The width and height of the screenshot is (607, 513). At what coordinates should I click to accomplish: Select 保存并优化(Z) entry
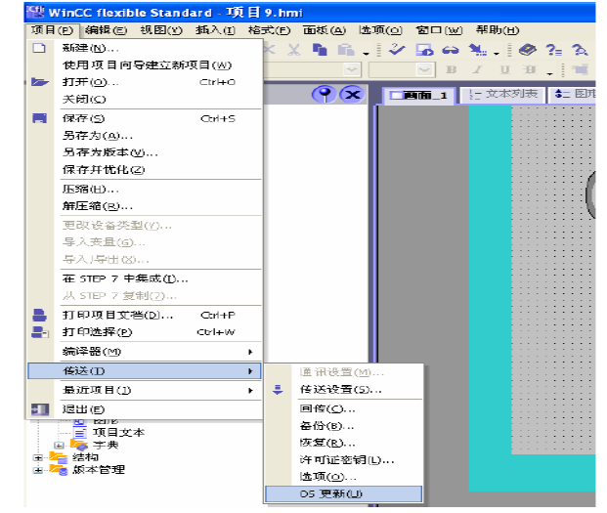(146, 169)
